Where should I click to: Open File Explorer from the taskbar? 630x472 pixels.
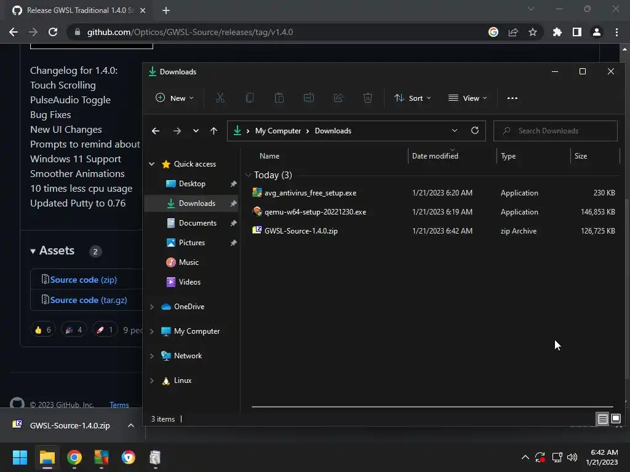tap(47, 457)
